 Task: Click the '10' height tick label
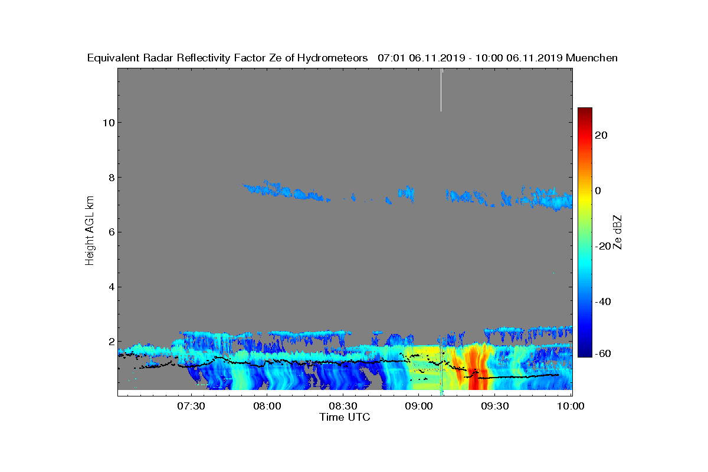coord(107,123)
